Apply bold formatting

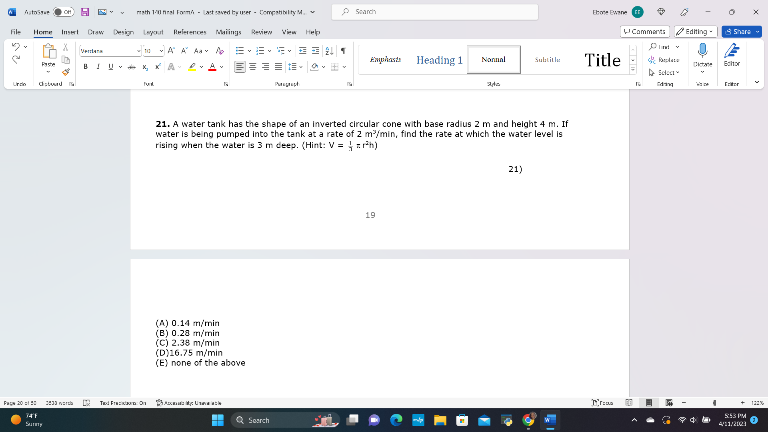tap(85, 66)
